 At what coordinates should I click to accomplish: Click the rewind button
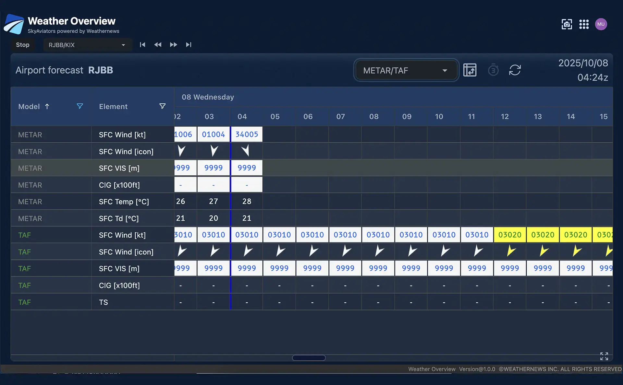[x=158, y=45]
